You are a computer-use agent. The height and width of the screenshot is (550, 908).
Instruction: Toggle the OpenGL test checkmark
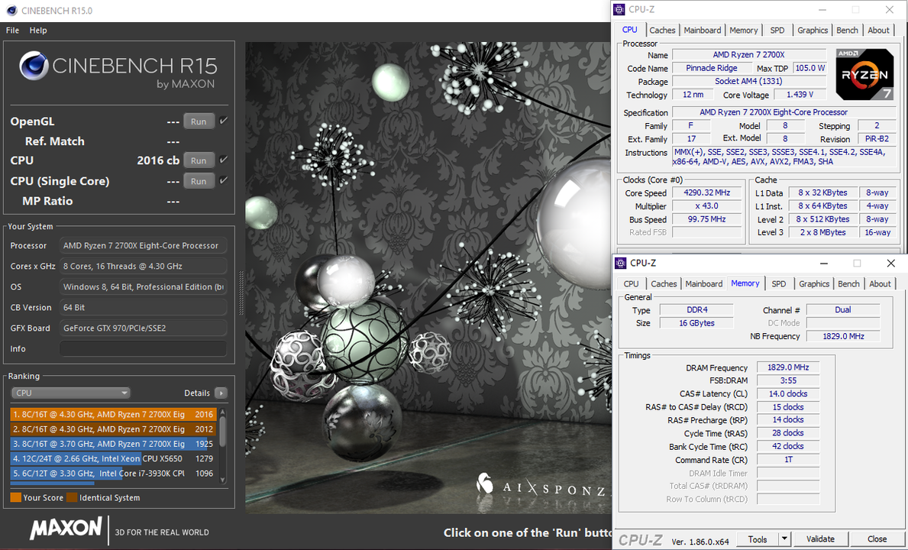click(x=224, y=121)
